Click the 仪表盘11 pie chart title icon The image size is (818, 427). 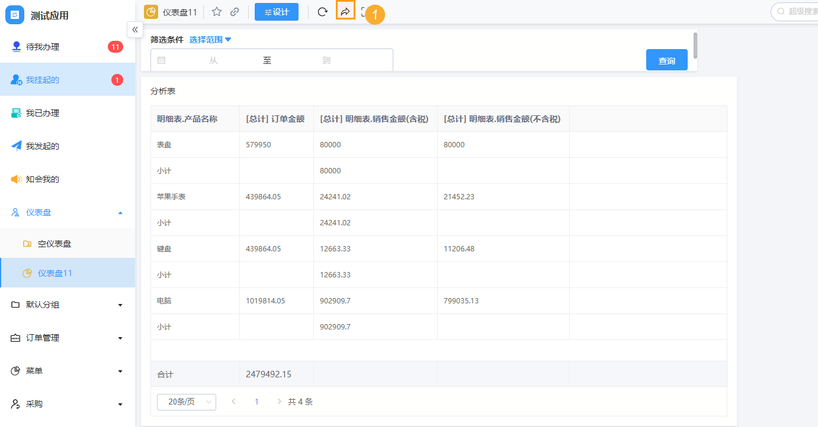[x=151, y=12]
